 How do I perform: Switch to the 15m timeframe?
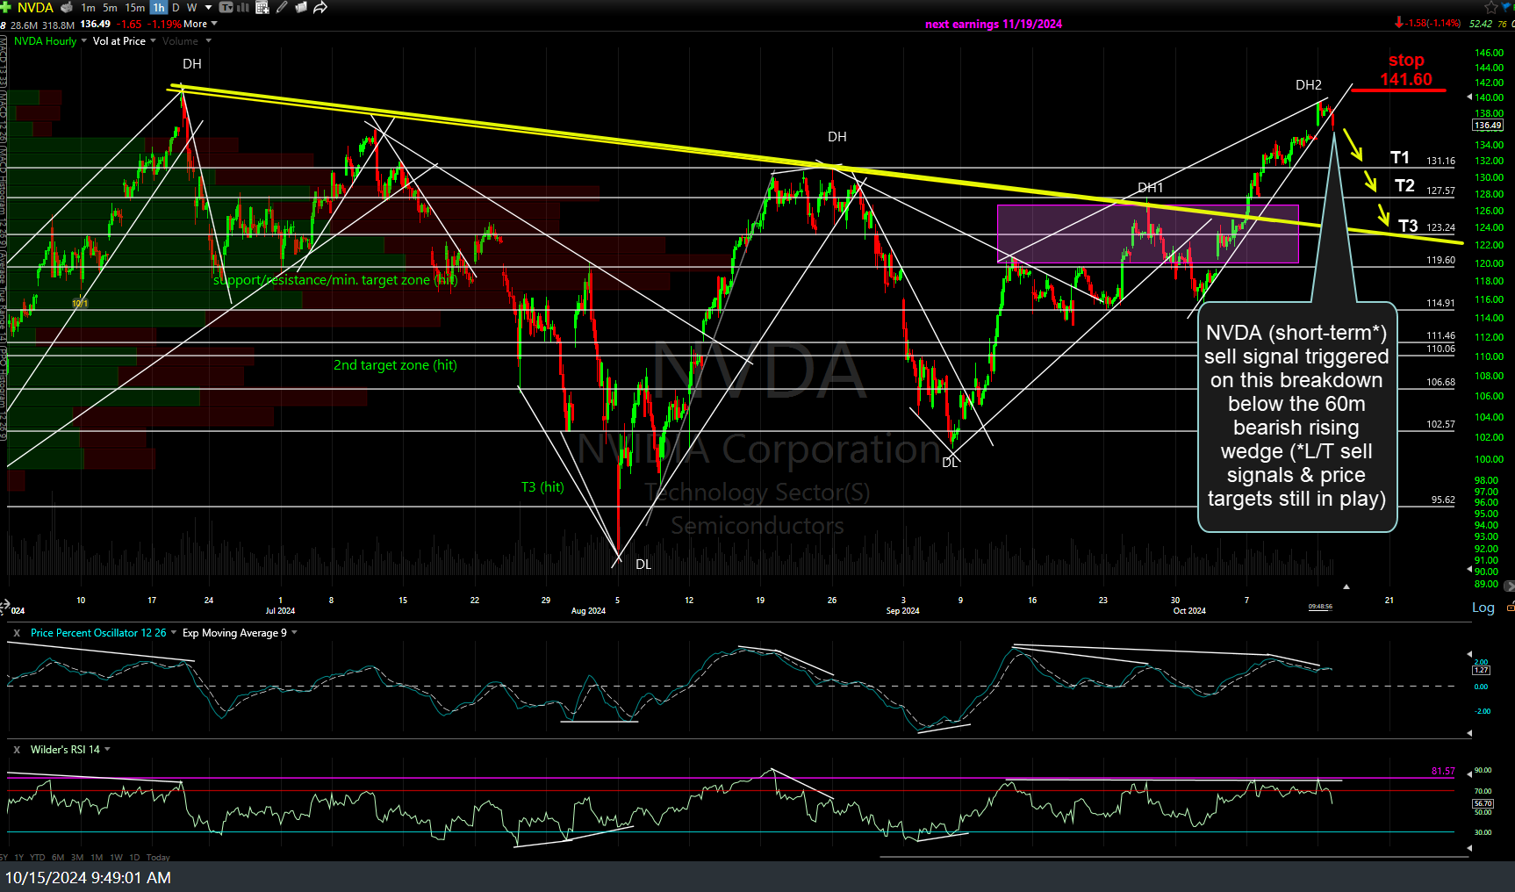point(134,7)
